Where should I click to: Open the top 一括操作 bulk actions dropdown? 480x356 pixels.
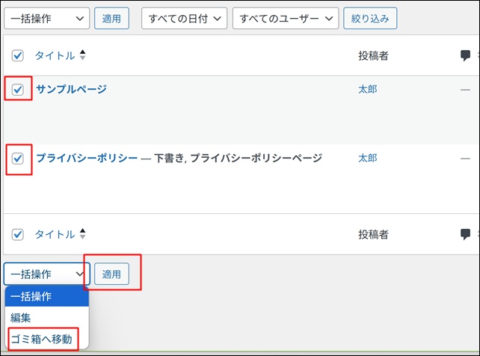pos(46,19)
